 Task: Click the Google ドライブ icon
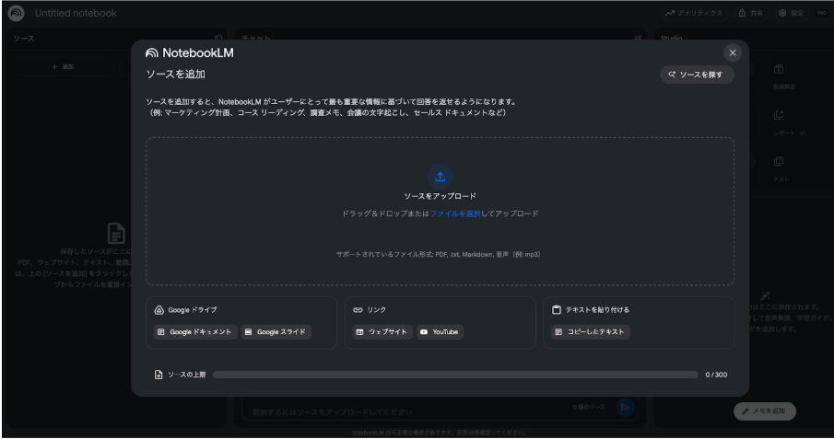click(x=159, y=310)
